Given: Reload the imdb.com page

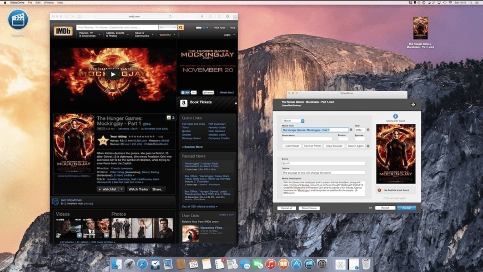Looking at the screenshot, I should 170,16.
